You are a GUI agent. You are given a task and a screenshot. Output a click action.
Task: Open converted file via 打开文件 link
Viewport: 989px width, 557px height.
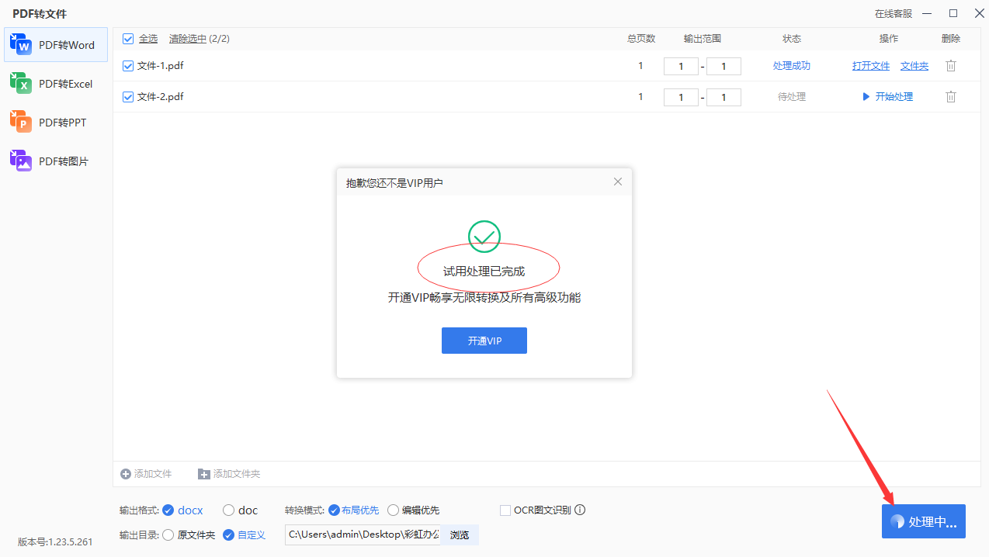(870, 66)
